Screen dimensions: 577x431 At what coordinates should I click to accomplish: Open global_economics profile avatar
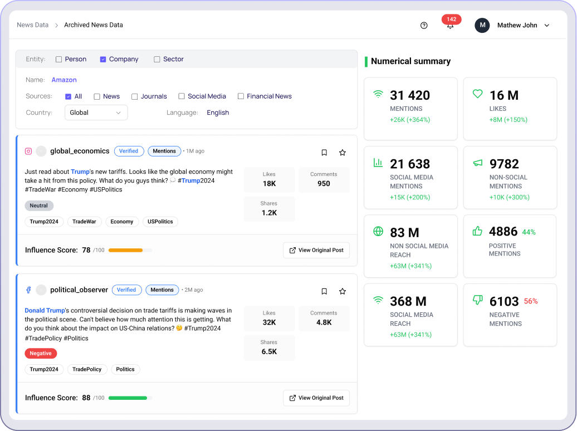41,151
